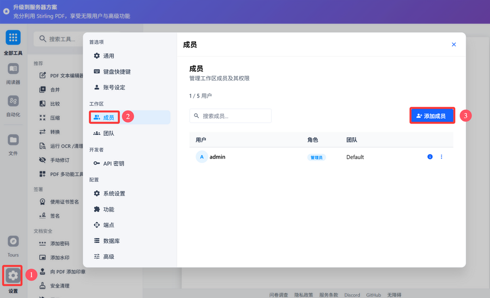
Task: Click the 添加成员 button
Action: (x=432, y=116)
